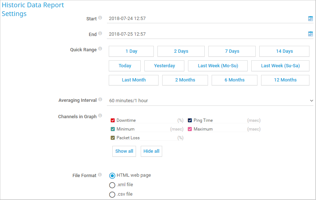
Task: Click info icon for Channels in Graph
Action: point(100,116)
